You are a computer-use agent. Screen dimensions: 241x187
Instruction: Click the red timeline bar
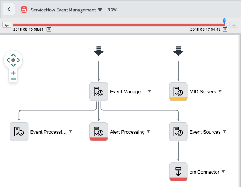click(119, 25)
